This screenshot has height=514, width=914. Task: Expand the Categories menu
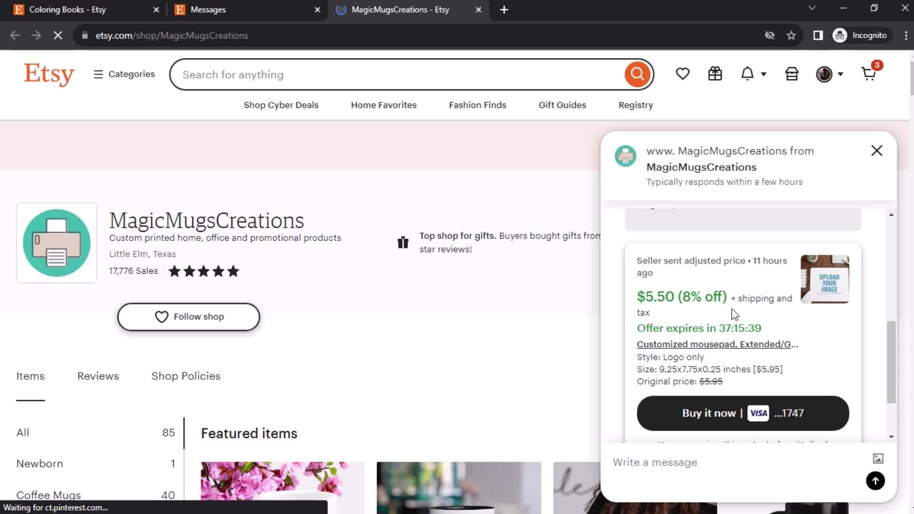point(124,74)
